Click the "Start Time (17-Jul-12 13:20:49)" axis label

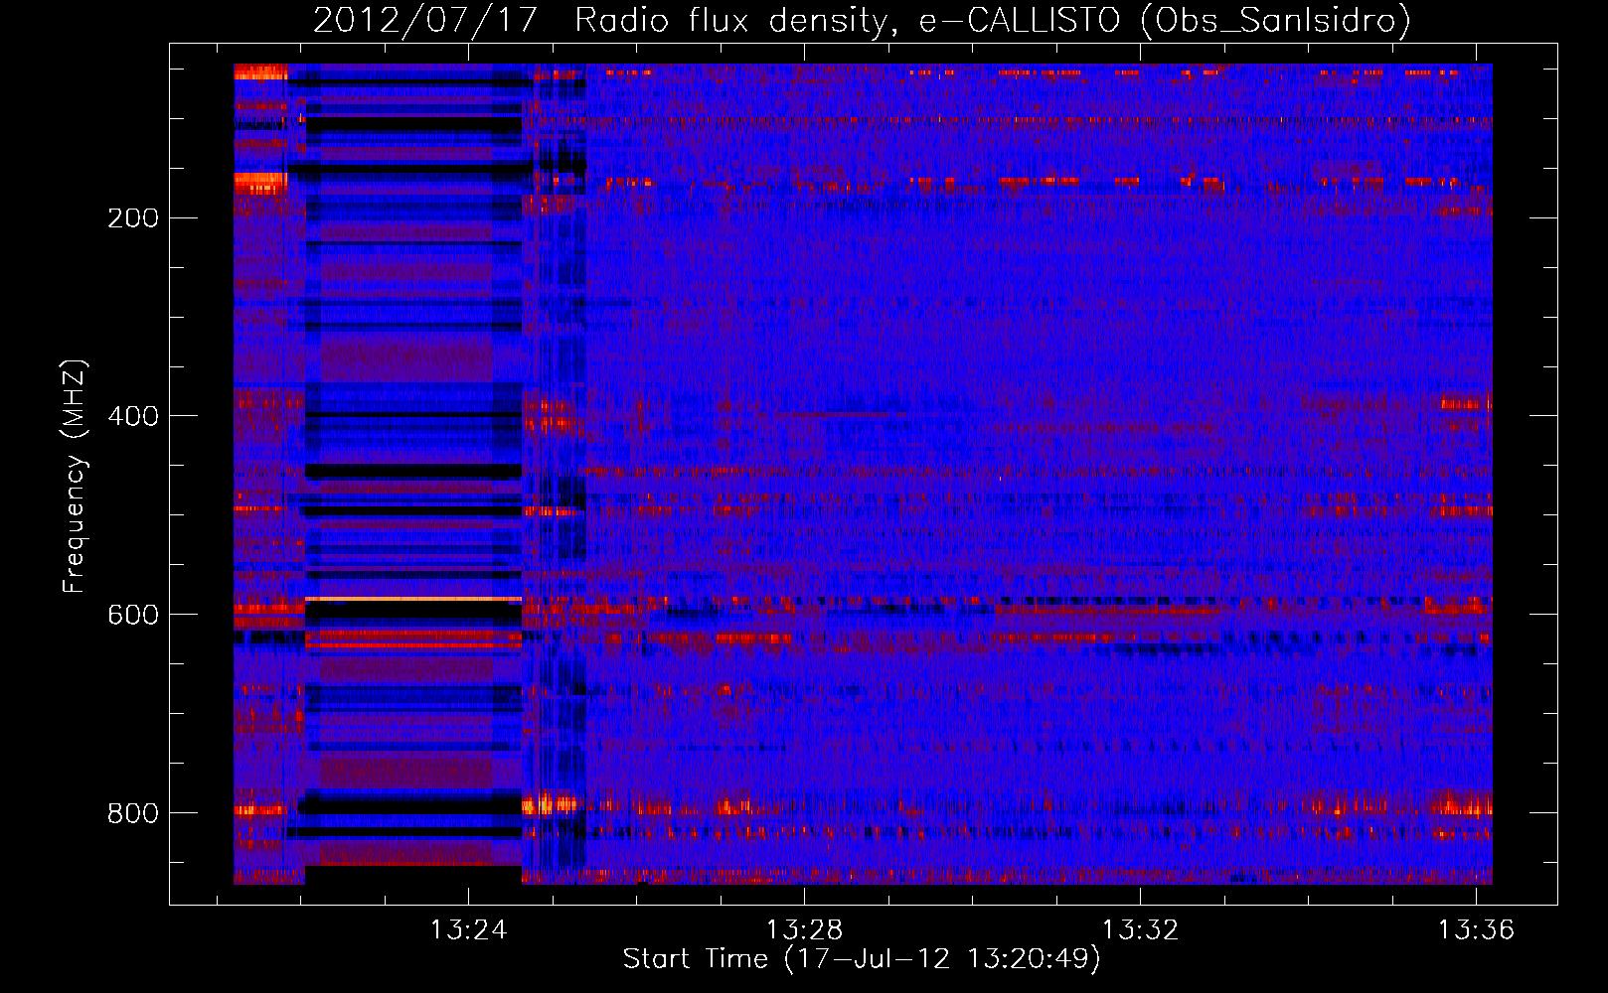pyautogui.click(x=862, y=959)
